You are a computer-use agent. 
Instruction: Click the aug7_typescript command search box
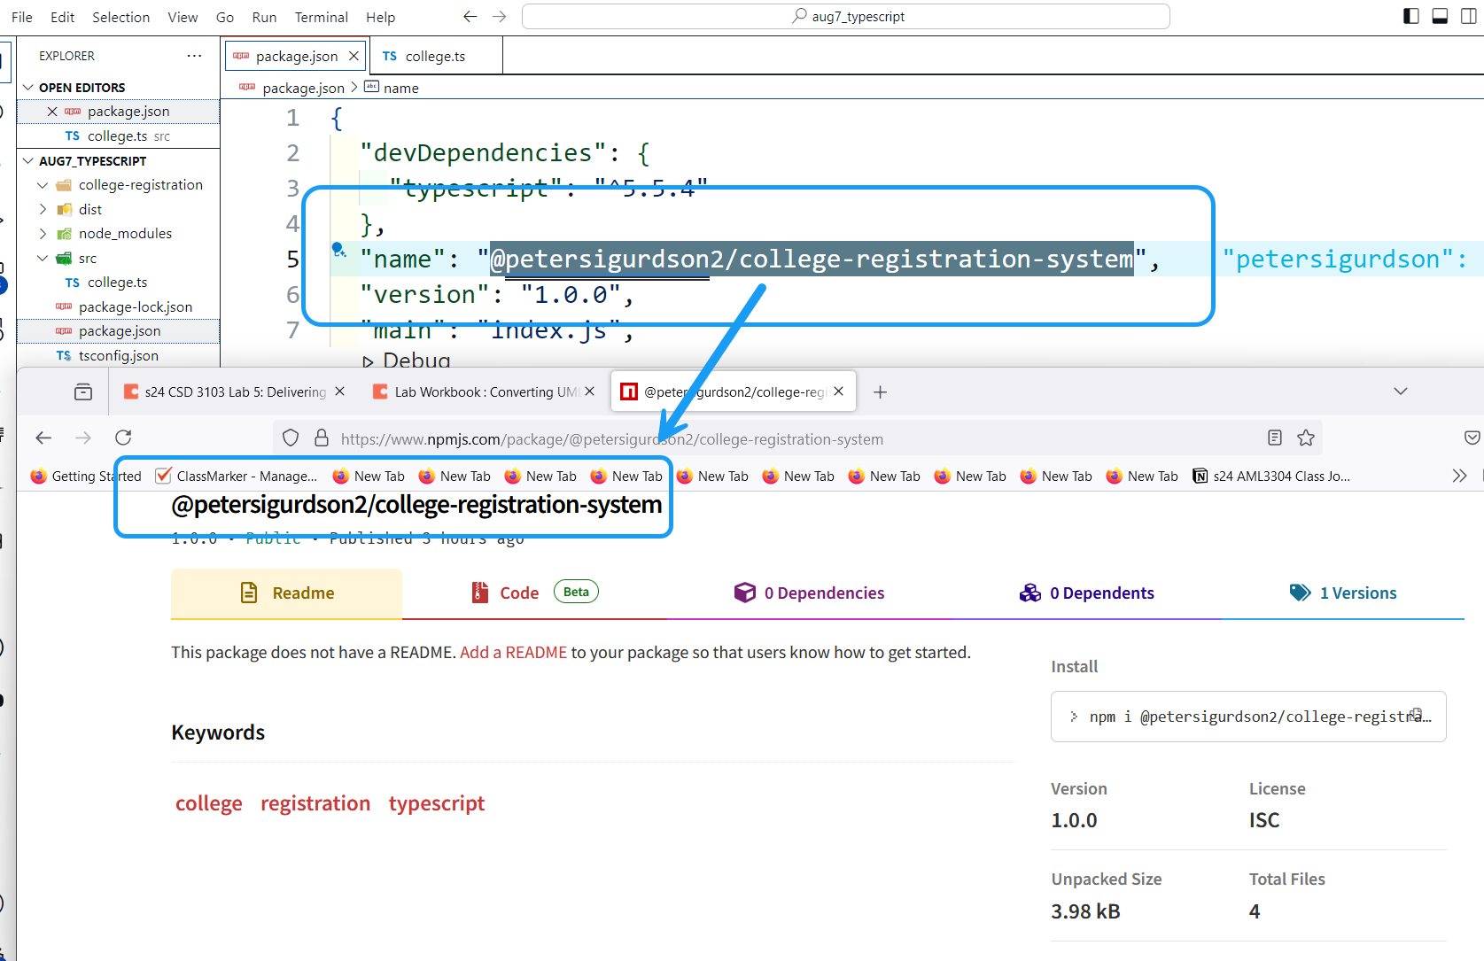[845, 16]
